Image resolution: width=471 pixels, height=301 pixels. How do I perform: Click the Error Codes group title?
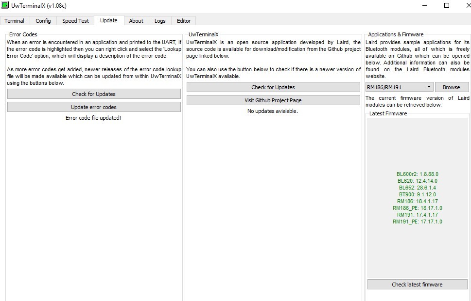(x=23, y=34)
